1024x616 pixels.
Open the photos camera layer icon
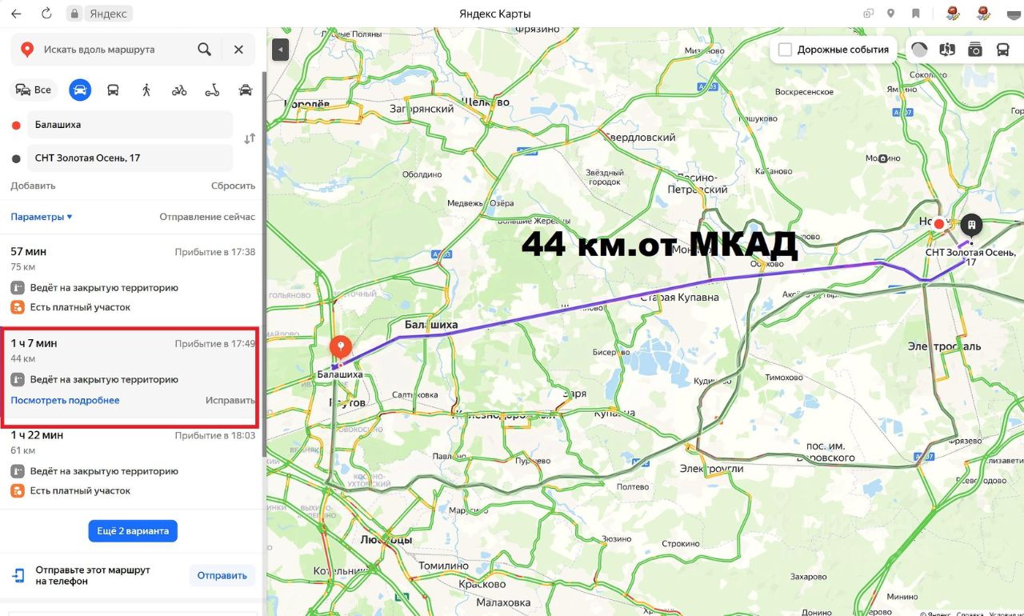[x=974, y=50]
